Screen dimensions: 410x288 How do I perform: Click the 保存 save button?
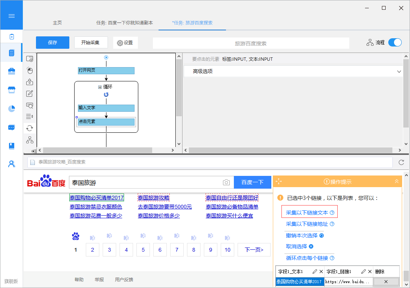[52, 43]
